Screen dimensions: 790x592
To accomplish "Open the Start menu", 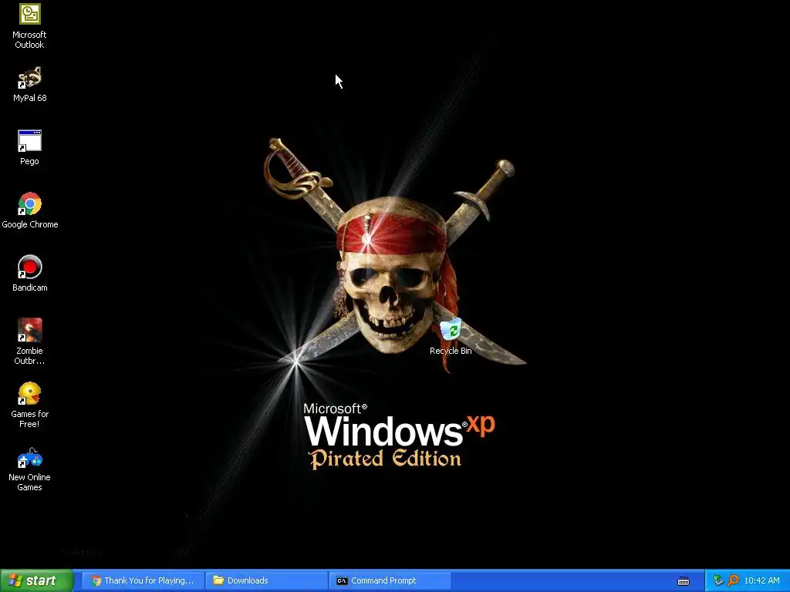I will pyautogui.click(x=37, y=580).
